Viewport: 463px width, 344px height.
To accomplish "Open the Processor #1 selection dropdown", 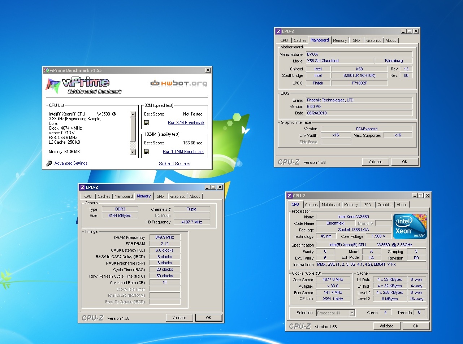I will pos(352,313).
